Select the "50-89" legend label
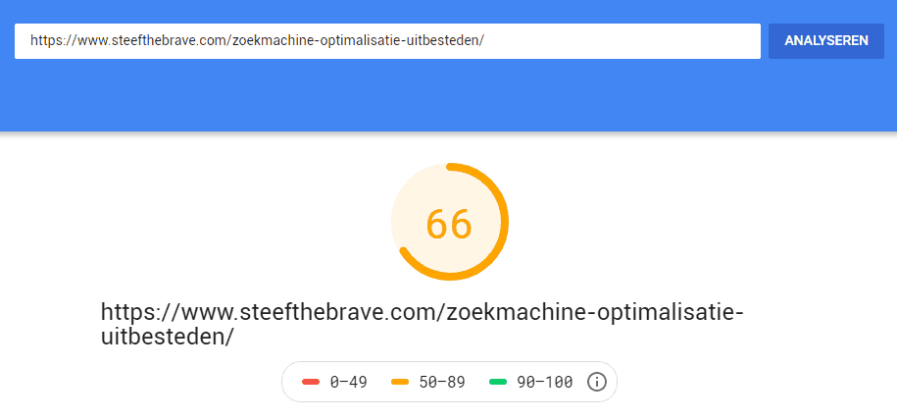Viewport: 897px width, 420px height. click(x=441, y=382)
